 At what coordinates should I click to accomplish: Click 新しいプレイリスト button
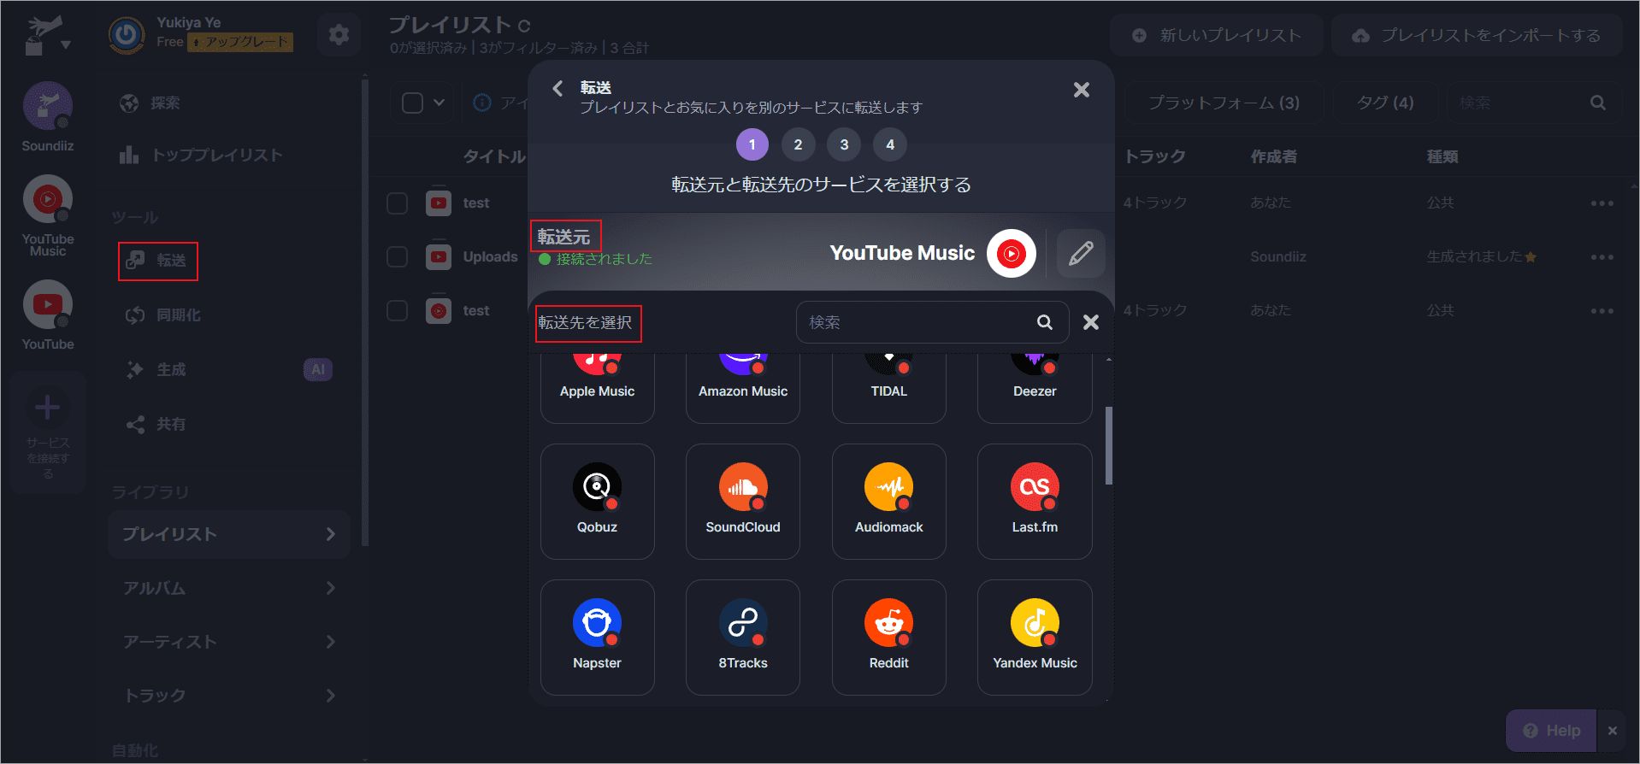pyautogui.click(x=1217, y=36)
